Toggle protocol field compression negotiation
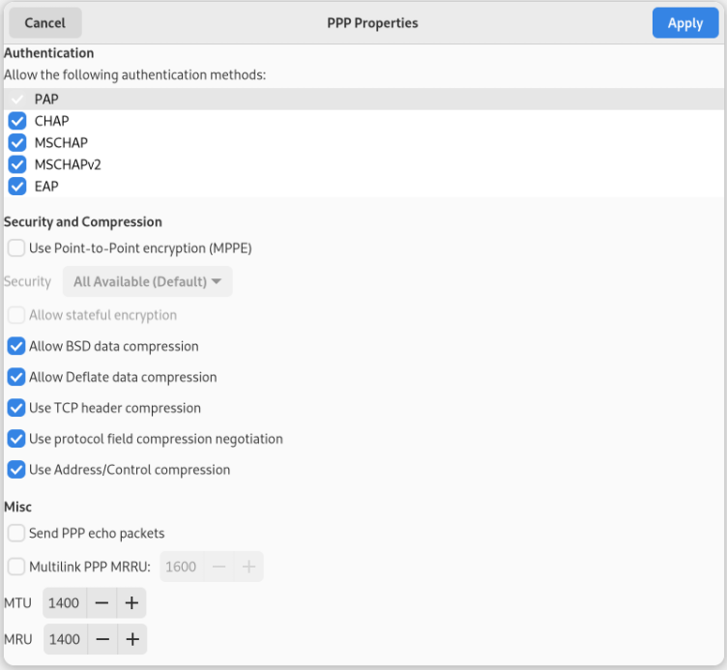This screenshot has width=727, height=670. pos(16,439)
